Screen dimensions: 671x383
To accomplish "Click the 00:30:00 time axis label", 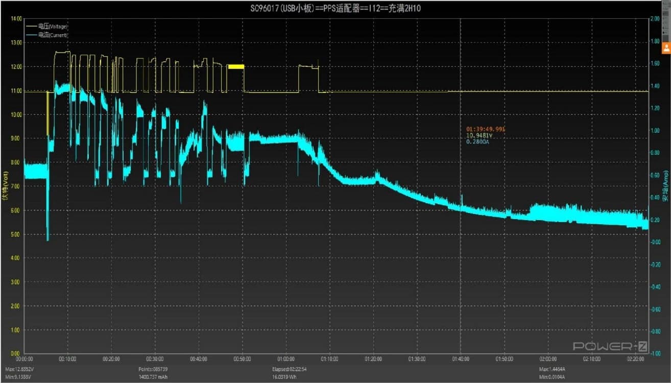I will point(155,360).
